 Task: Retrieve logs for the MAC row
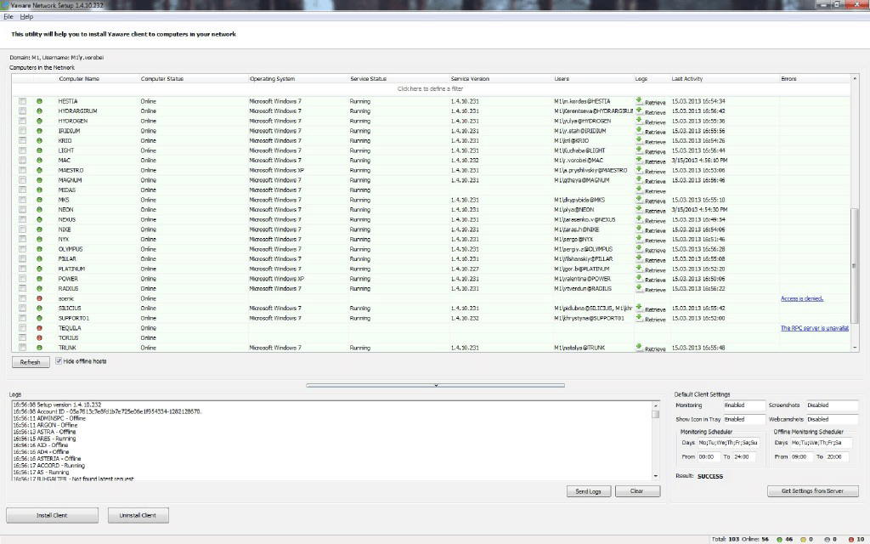pyautogui.click(x=650, y=161)
